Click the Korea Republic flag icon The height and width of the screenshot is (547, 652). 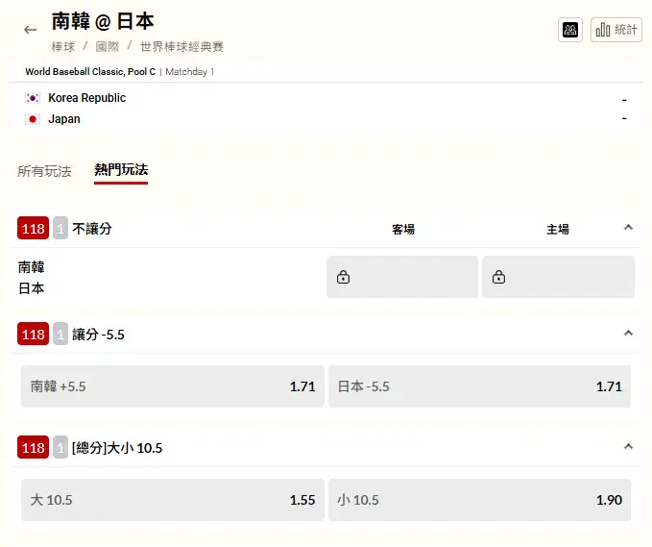click(x=33, y=98)
